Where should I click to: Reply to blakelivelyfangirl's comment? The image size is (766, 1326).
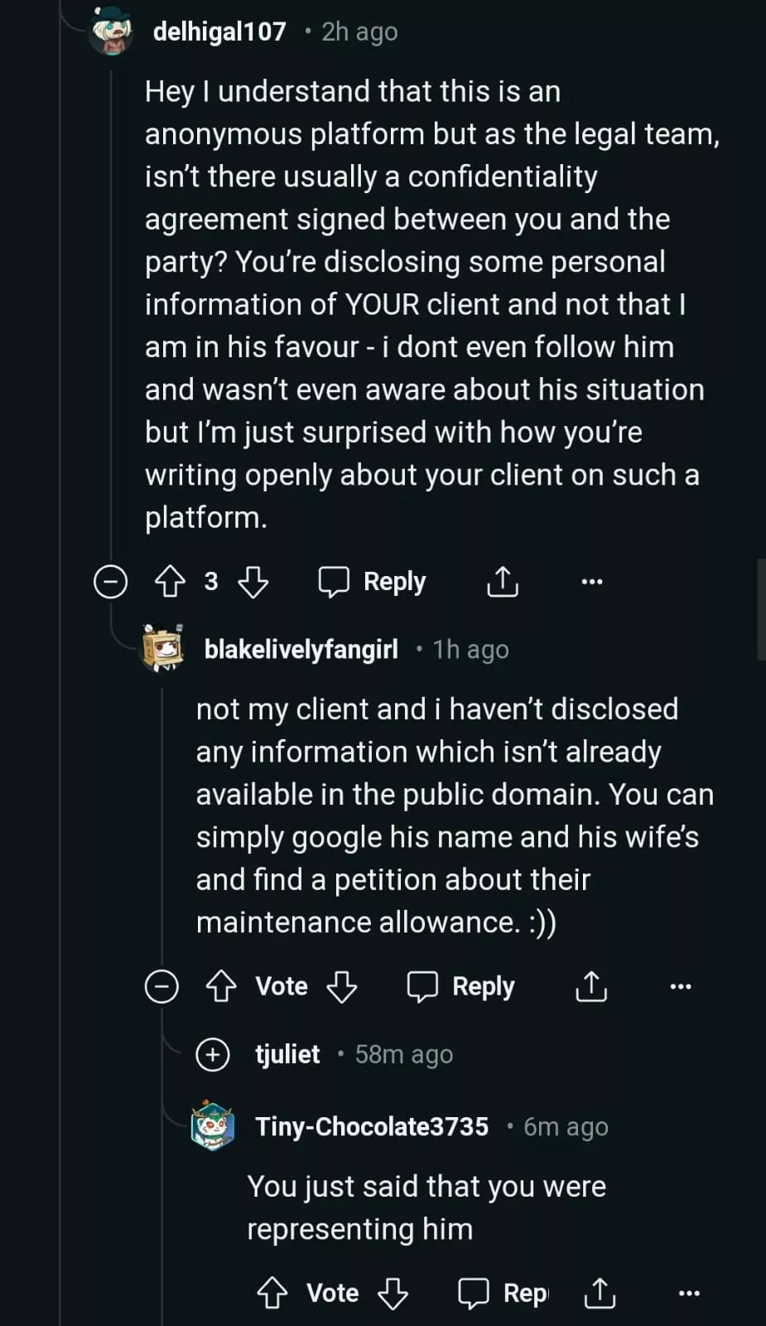coord(461,986)
